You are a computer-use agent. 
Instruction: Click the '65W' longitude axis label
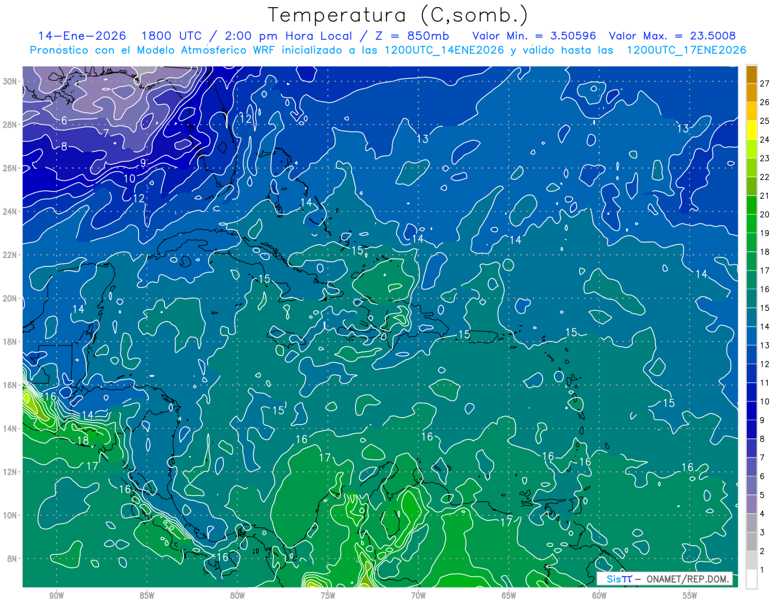[509, 596]
